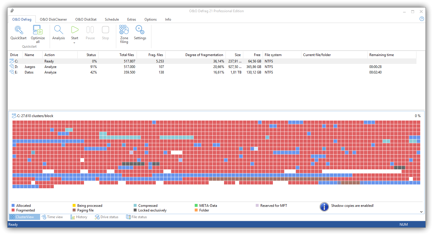The image size is (433, 235).
Task: Sort by Drive column header
Action: point(16,55)
